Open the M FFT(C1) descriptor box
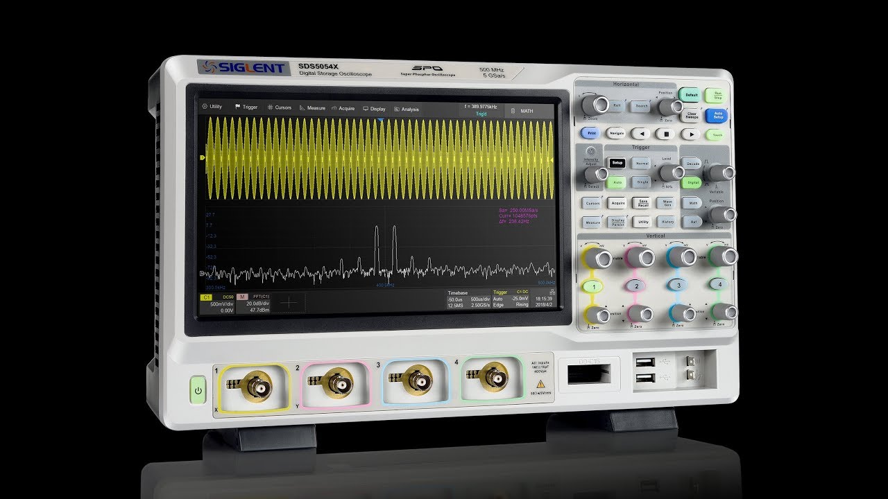The height and width of the screenshot is (499, 888). pyautogui.click(x=253, y=304)
